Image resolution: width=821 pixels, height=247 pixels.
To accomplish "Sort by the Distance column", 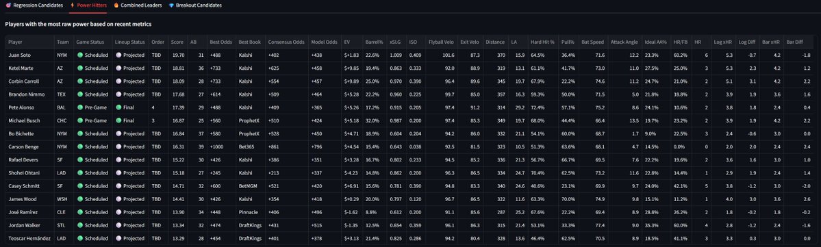I will [x=495, y=42].
